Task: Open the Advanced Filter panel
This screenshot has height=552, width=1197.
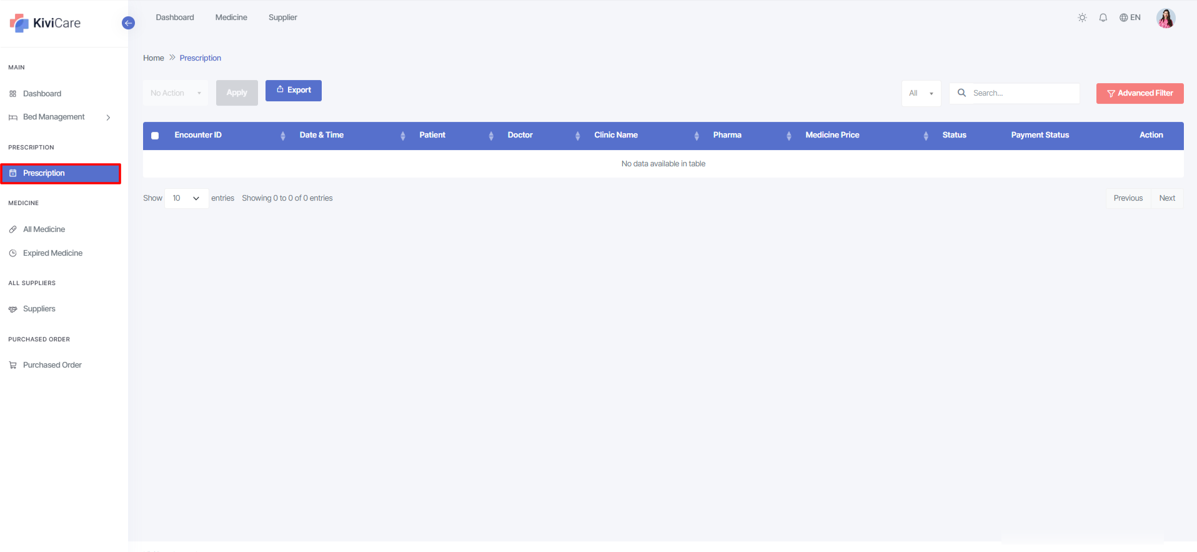Action: coord(1140,93)
